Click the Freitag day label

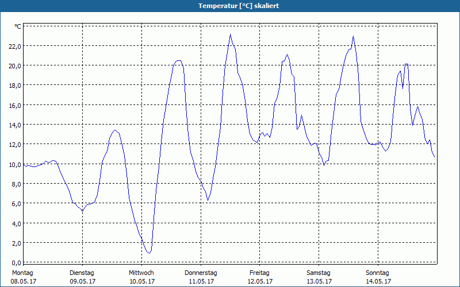pyautogui.click(x=259, y=273)
